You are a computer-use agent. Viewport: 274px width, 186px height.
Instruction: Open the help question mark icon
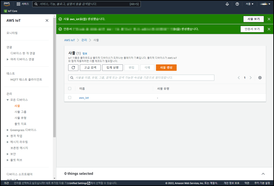[x=237, y=4]
